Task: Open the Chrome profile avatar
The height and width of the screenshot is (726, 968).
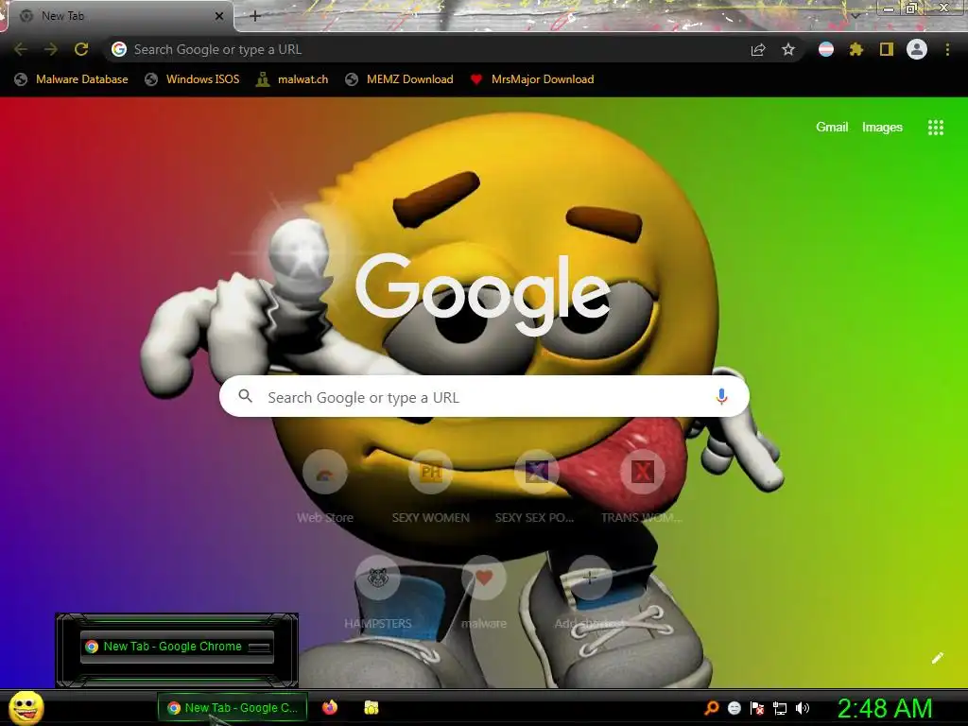Action: [x=917, y=49]
